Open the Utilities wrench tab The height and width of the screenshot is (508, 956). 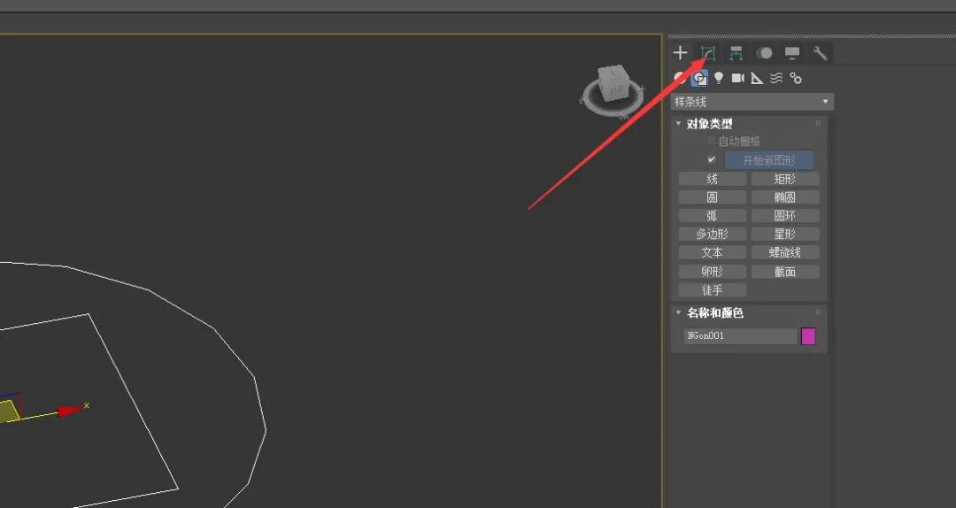coord(820,53)
